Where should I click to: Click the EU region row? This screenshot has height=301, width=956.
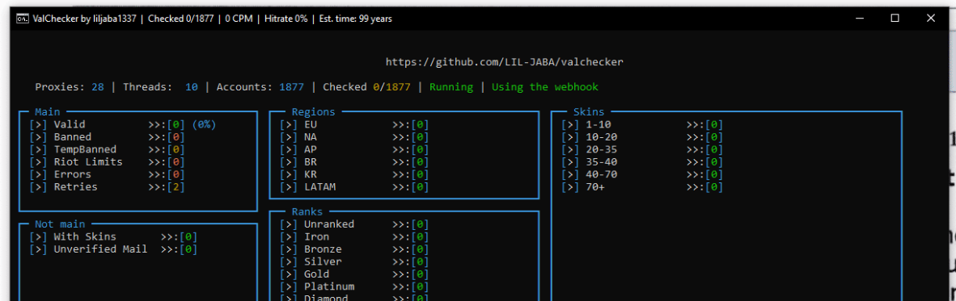[x=354, y=124]
